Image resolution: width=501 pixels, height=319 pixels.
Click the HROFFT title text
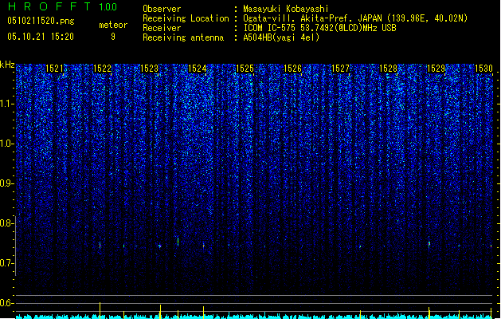49,6
